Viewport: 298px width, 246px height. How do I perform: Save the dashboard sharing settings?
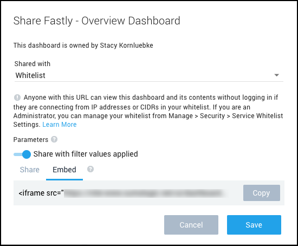tap(254, 225)
